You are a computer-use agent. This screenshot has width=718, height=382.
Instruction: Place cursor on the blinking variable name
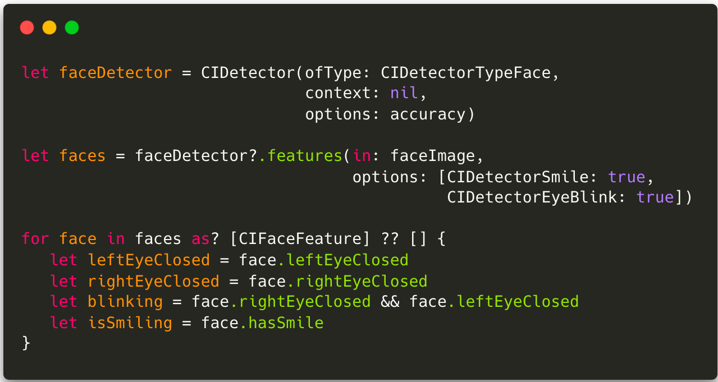(x=125, y=302)
